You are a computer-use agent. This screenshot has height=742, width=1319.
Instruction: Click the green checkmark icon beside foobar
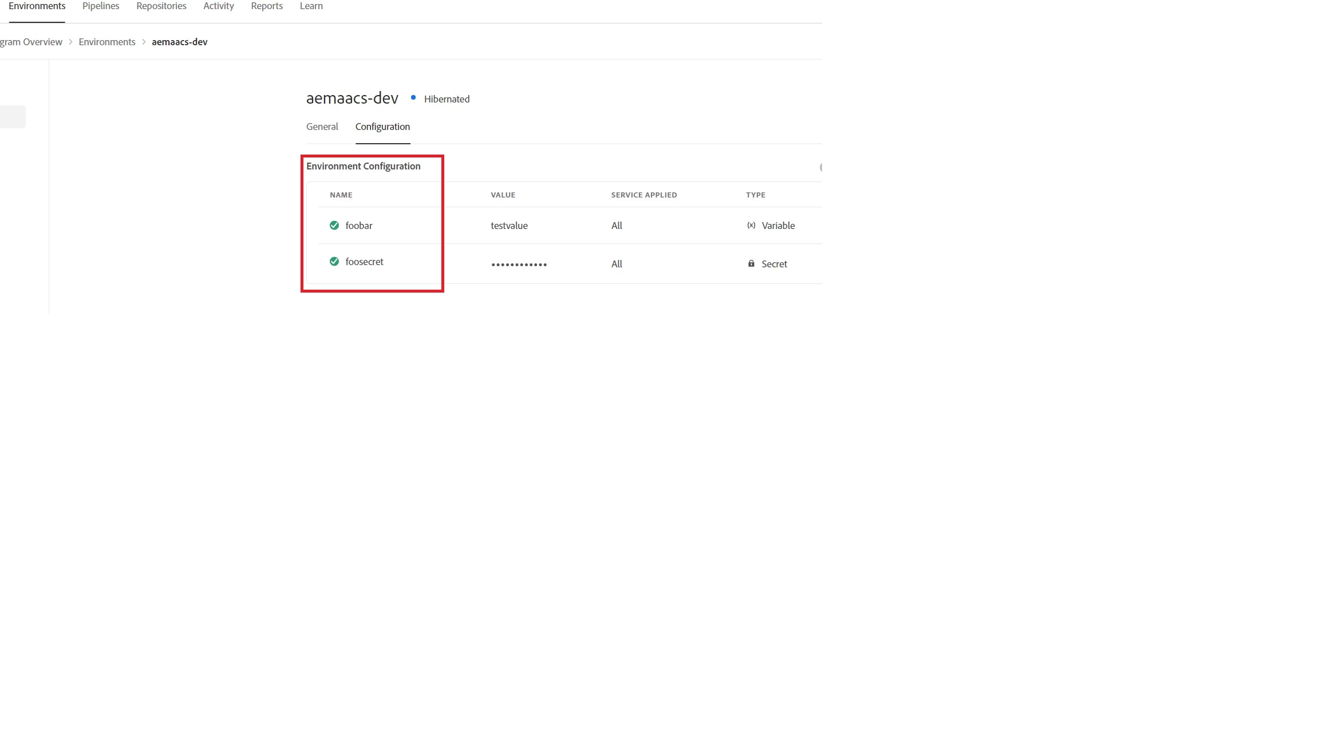[334, 226]
